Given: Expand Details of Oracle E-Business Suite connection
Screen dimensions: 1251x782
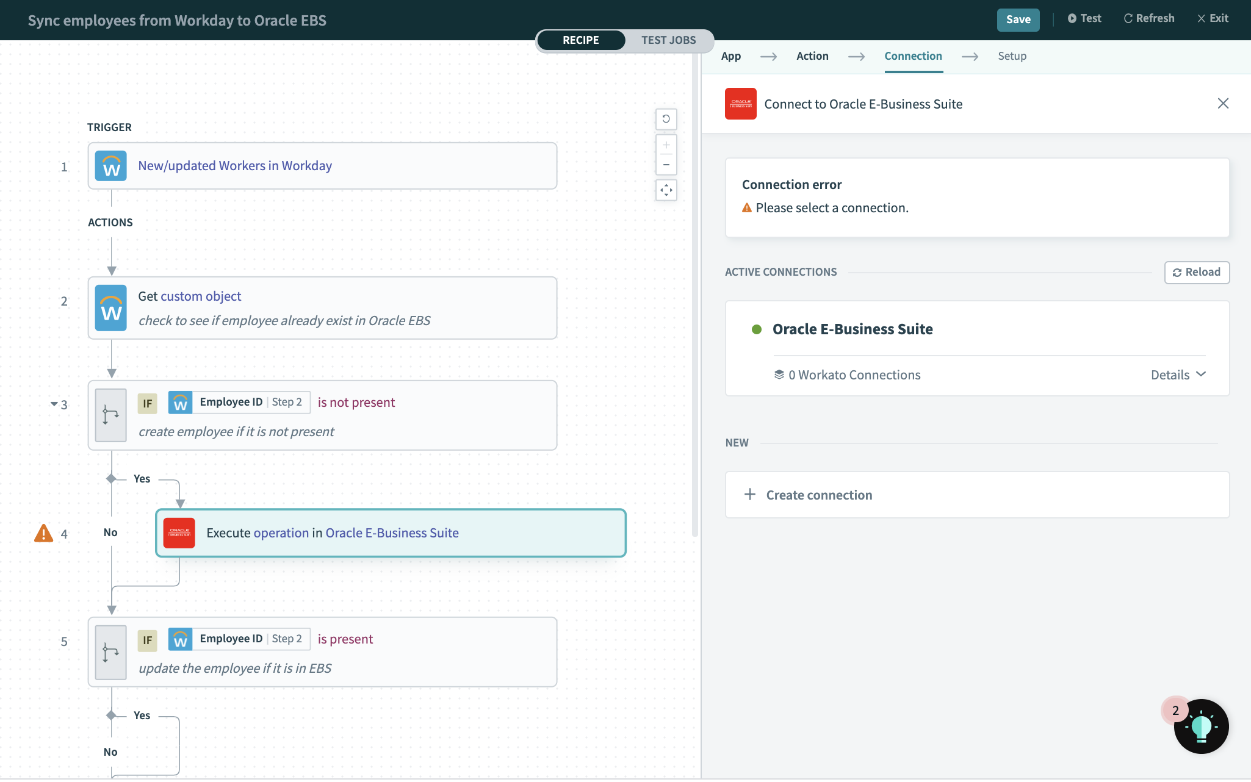Looking at the screenshot, I should 1178,375.
